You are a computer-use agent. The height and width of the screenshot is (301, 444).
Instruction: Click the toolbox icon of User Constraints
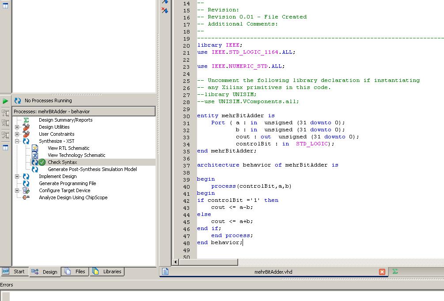point(26,134)
